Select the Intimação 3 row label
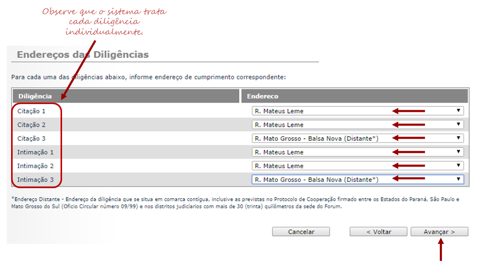Viewport: 485px width, 267px height. tap(35, 180)
